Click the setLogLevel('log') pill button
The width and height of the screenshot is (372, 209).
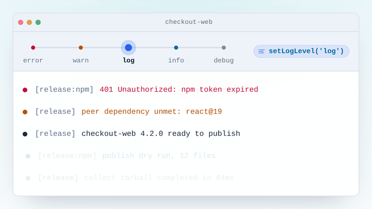point(301,51)
